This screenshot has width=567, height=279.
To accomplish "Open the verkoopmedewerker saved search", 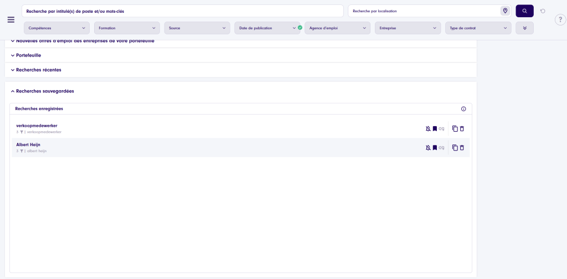I will 37,126.
